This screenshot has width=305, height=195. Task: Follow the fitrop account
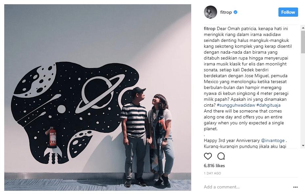tap(288, 12)
